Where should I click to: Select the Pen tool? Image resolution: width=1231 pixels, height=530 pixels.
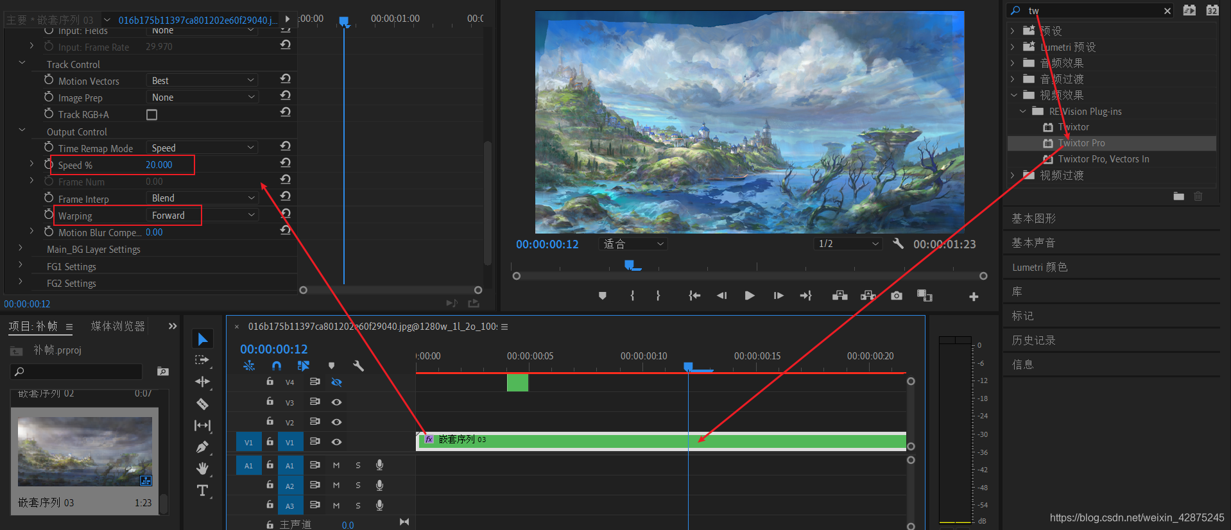203,447
